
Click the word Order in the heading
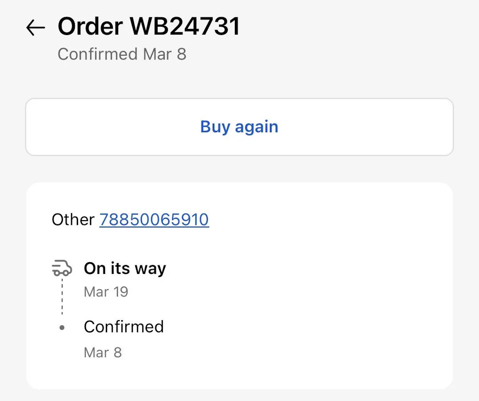click(90, 26)
